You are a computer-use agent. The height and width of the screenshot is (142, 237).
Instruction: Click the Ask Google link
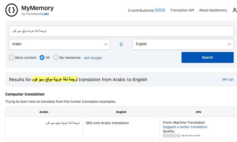tap(93, 58)
